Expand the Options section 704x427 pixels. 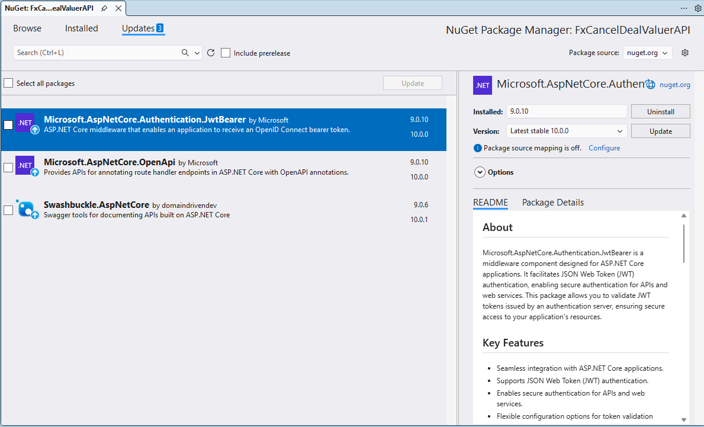pyautogui.click(x=480, y=172)
